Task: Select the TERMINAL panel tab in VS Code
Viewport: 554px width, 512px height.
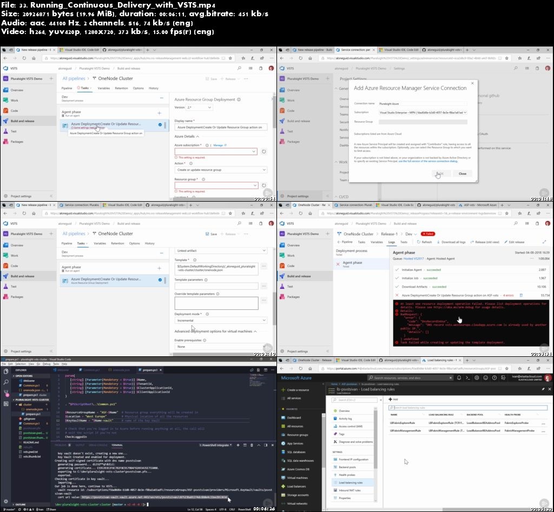Action: tap(117, 445)
